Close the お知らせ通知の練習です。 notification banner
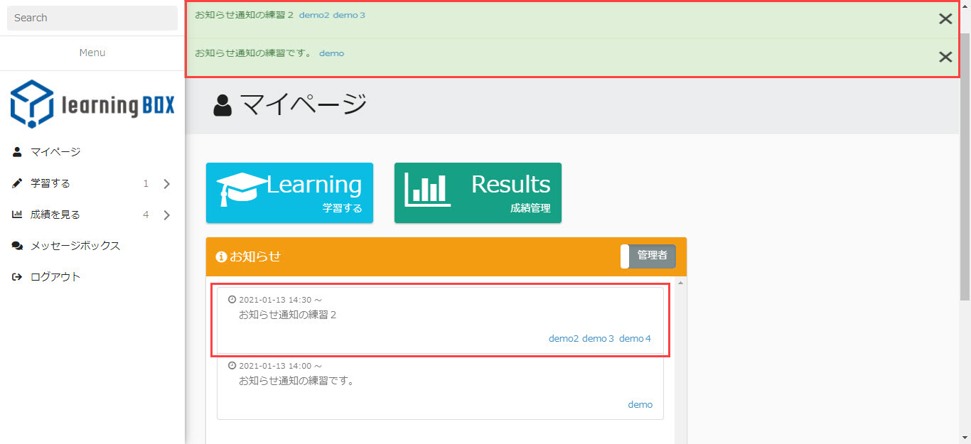The image size is (971, 444). pos(945,58)
